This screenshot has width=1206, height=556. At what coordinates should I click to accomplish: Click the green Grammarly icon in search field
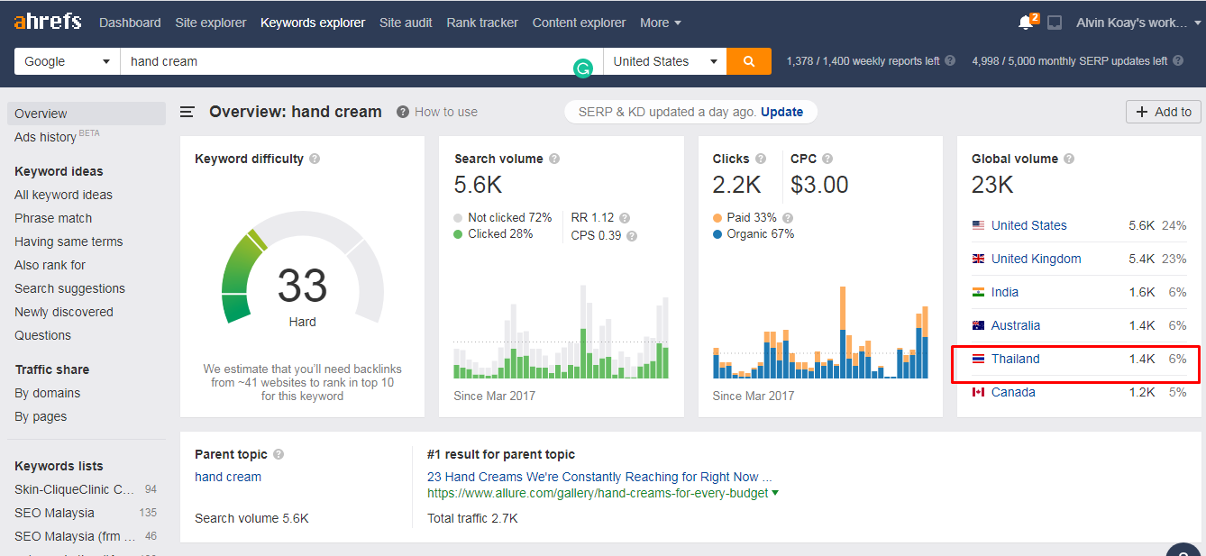pos(583,68)
